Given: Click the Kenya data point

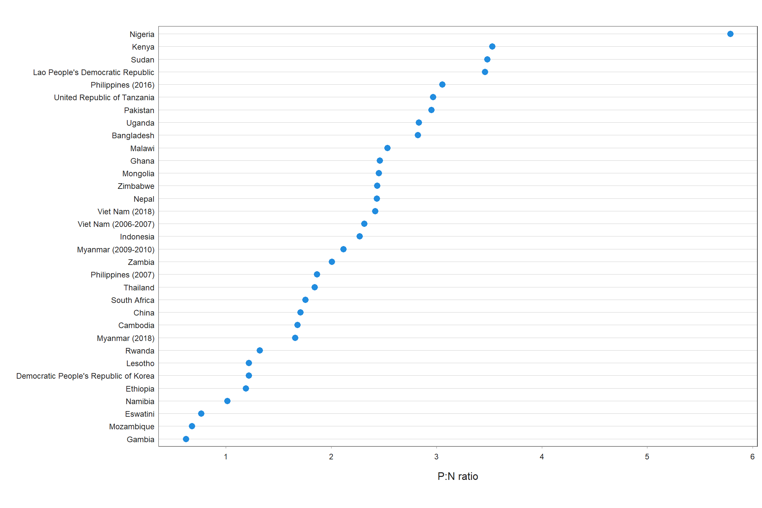Looking at the screenshot, I should (492, 47).
